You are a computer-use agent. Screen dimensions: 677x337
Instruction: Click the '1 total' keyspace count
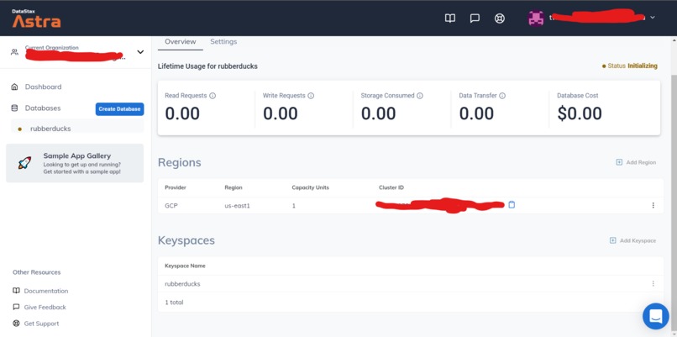click(174, 303)
